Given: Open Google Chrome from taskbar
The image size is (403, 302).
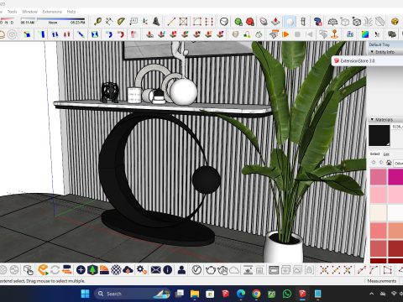Looking at the screenshot, I should point(256,294).
